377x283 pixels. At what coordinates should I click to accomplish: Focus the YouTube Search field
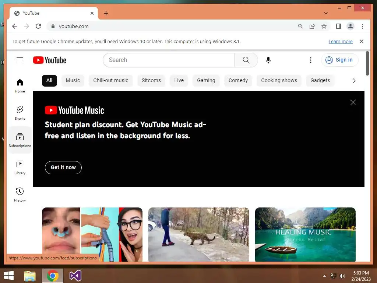tap(169, 60)
